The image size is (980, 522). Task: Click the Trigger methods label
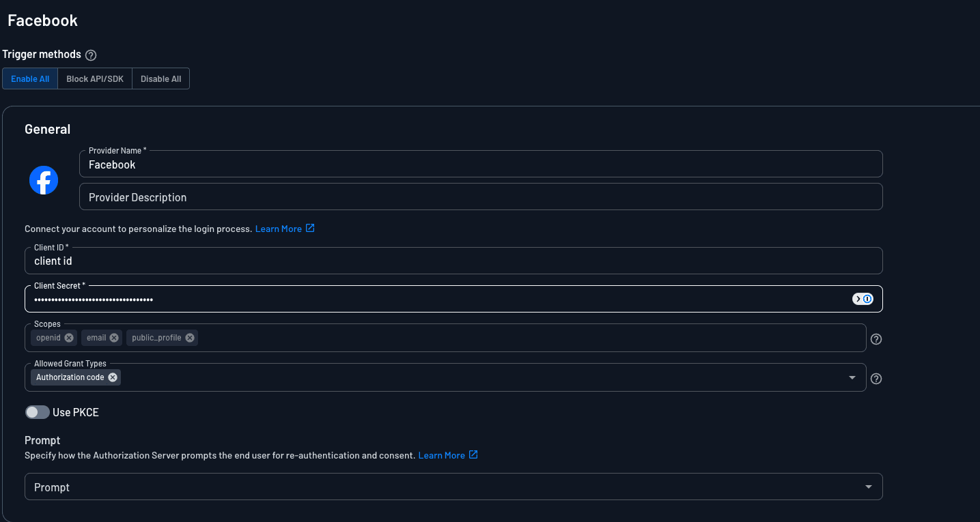42,54
